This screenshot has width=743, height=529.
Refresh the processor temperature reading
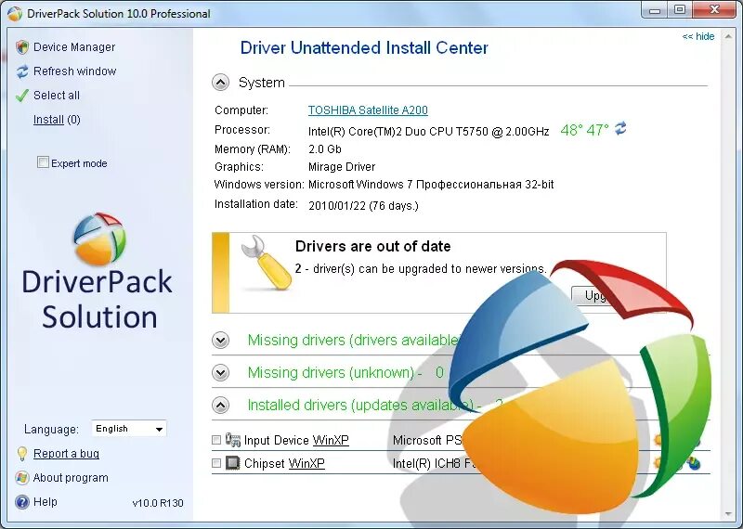coord(620,128)
